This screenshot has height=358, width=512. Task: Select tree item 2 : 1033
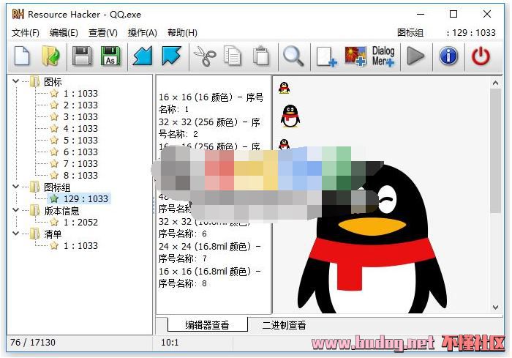(x=80, y=105)
